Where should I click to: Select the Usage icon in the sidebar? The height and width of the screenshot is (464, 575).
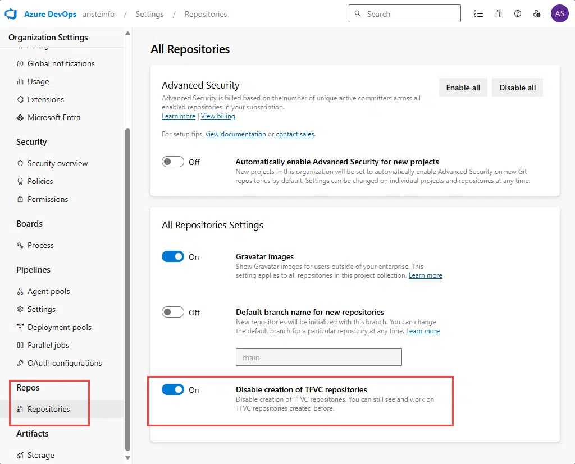click(x=20, y=81)
